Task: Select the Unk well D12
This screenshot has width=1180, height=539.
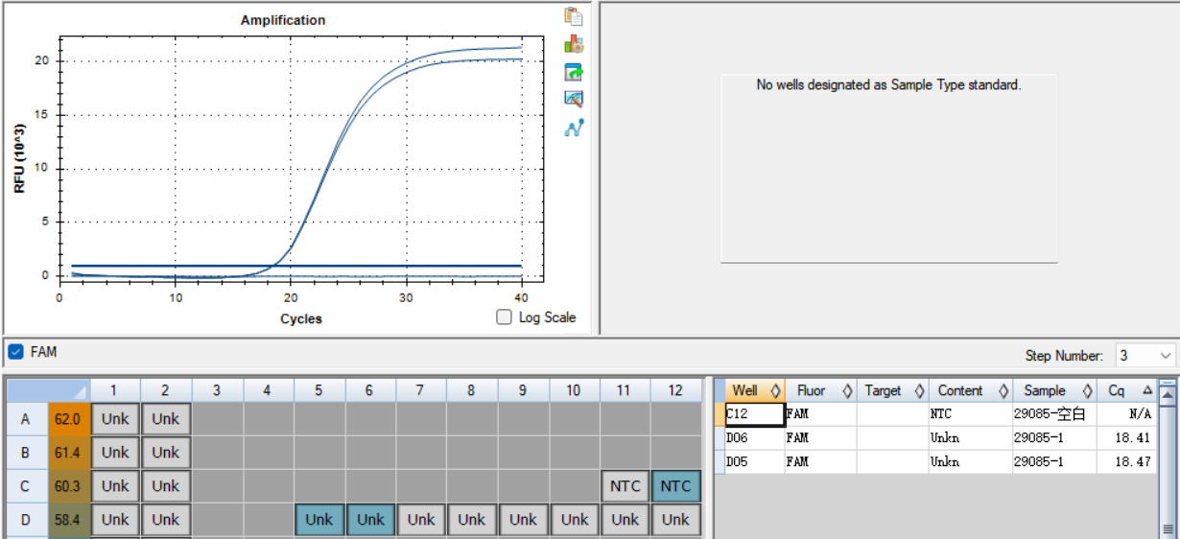Action: tap(675, 520)
